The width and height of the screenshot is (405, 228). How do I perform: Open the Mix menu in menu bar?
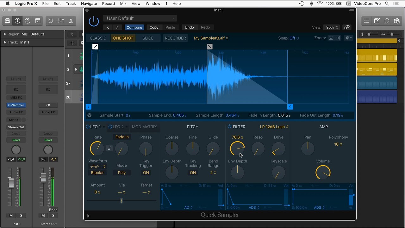(123, 3)
